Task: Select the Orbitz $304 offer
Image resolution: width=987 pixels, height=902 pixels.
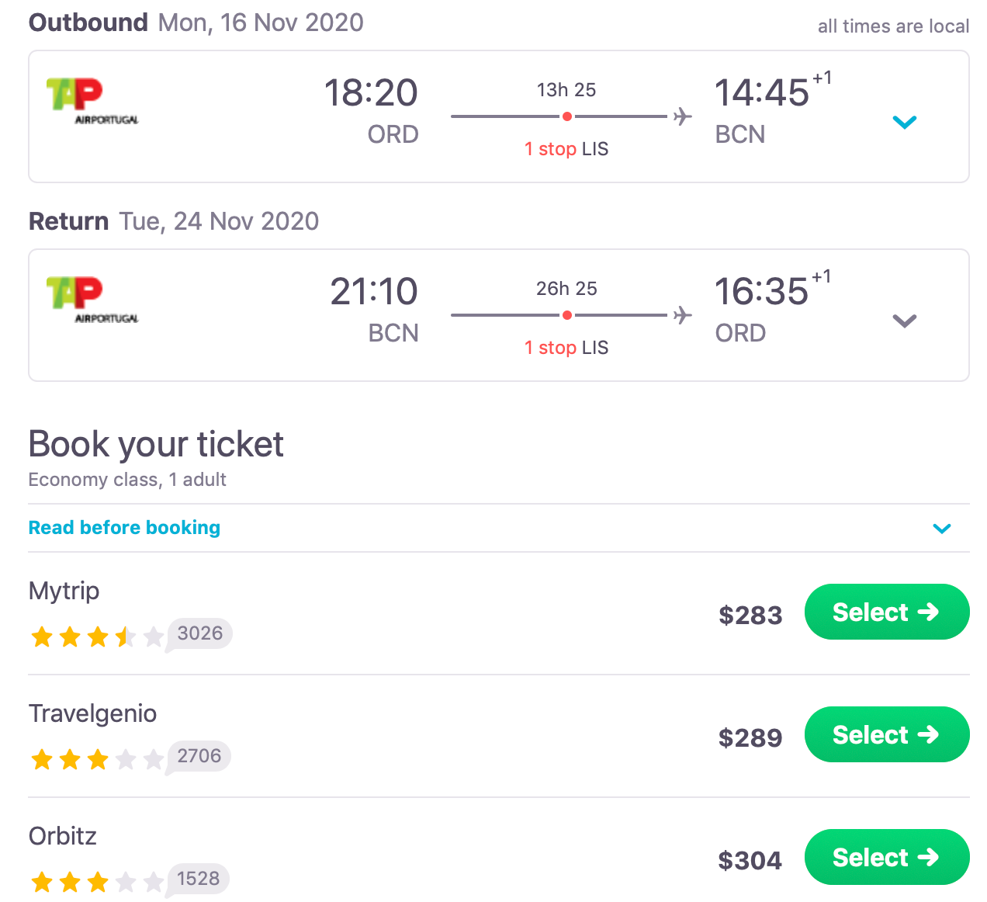Action: (x=886, y=857)
